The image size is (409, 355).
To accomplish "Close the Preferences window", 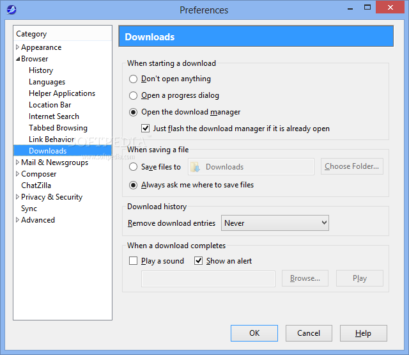I will pos(390,7).
